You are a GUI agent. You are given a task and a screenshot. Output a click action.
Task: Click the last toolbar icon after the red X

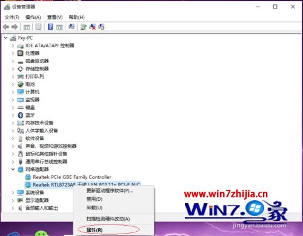click(x=101, y=27)
